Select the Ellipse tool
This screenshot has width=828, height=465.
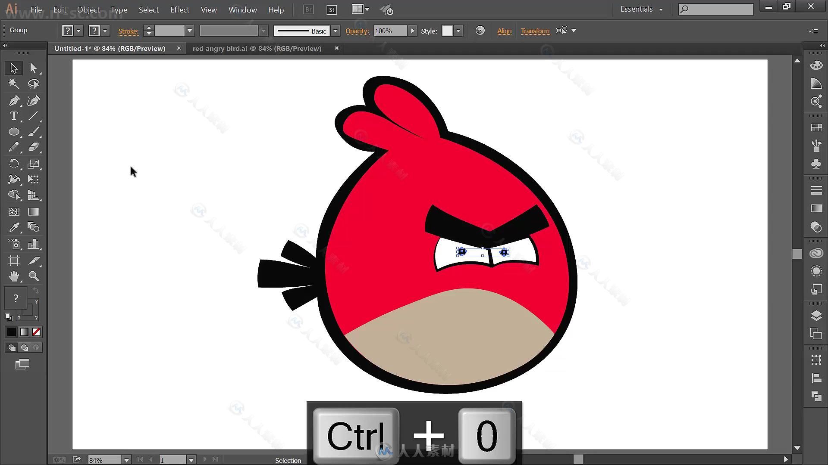(14, 132)
